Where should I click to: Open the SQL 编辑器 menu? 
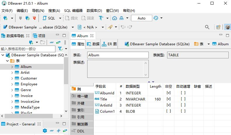click(73, 11)
